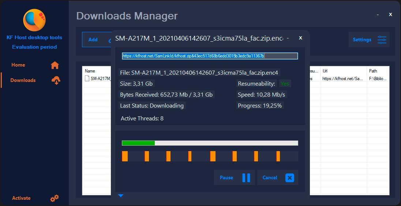Screen dimensions: 401x206
Task: Click the download URL text field
Action: (210, 56)
